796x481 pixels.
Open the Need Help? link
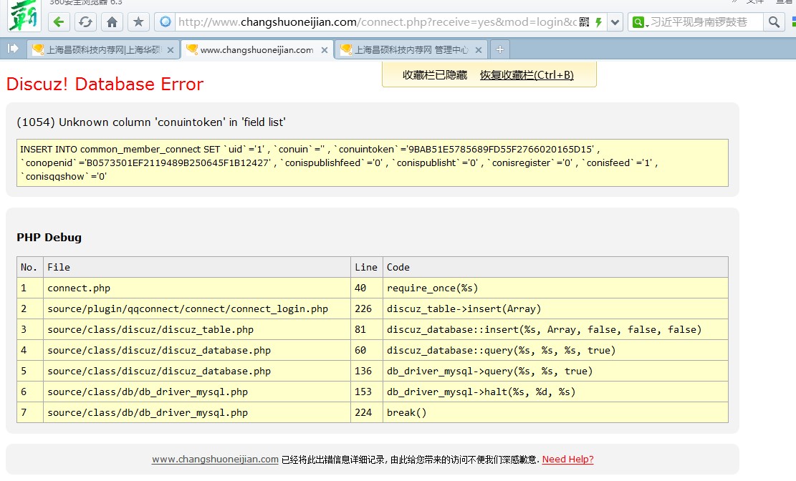tap(567, 460)
